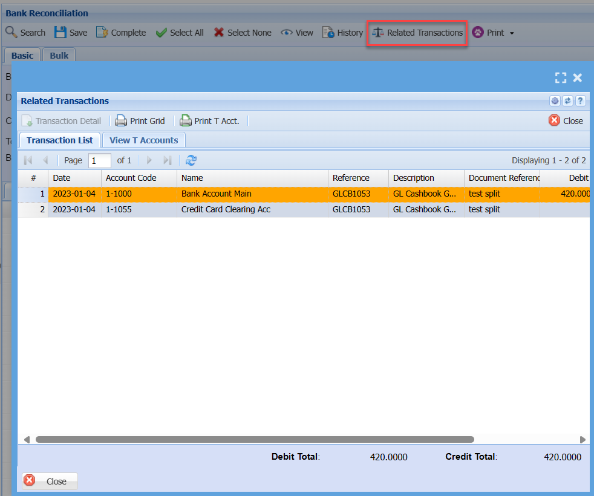The width and height of the screenshot is (594, 496).
Task: Click the Print Grid icon
Action: click(122, 121)
